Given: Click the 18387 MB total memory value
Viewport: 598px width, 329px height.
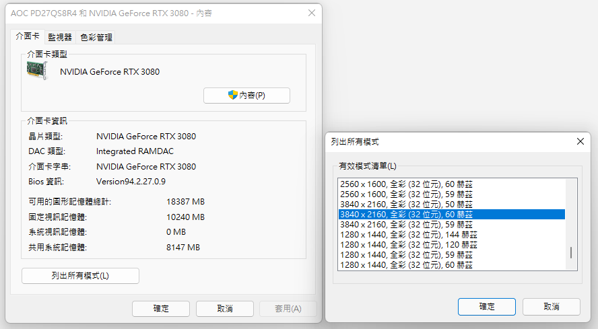Looking at the screenshot, I should pos(185,202).
